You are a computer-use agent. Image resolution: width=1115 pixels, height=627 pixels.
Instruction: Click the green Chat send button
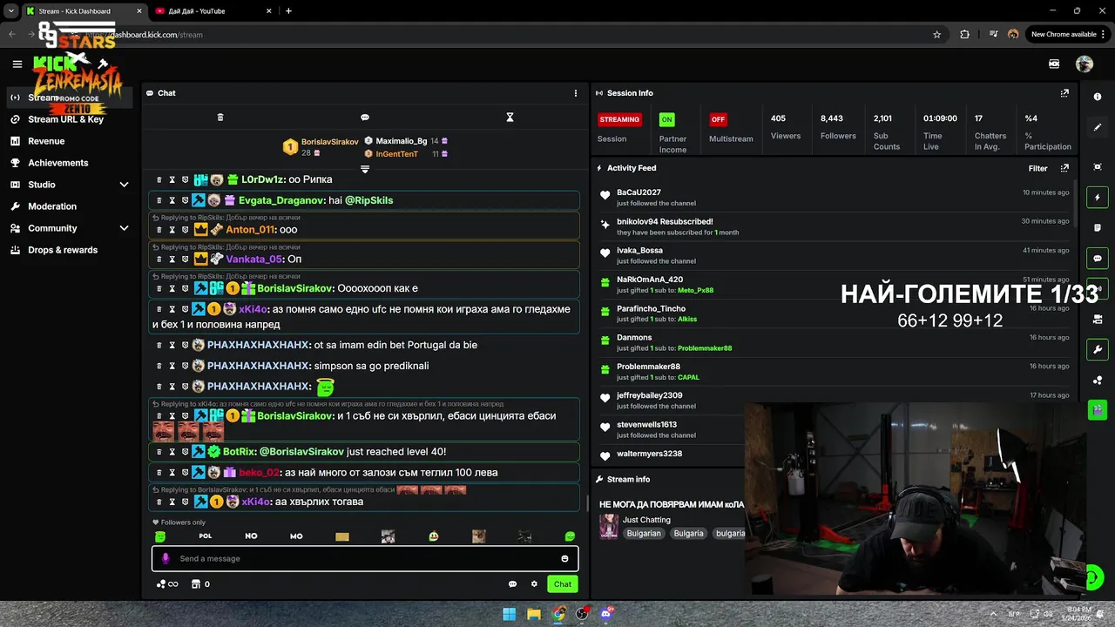click(x=563, y=584)
